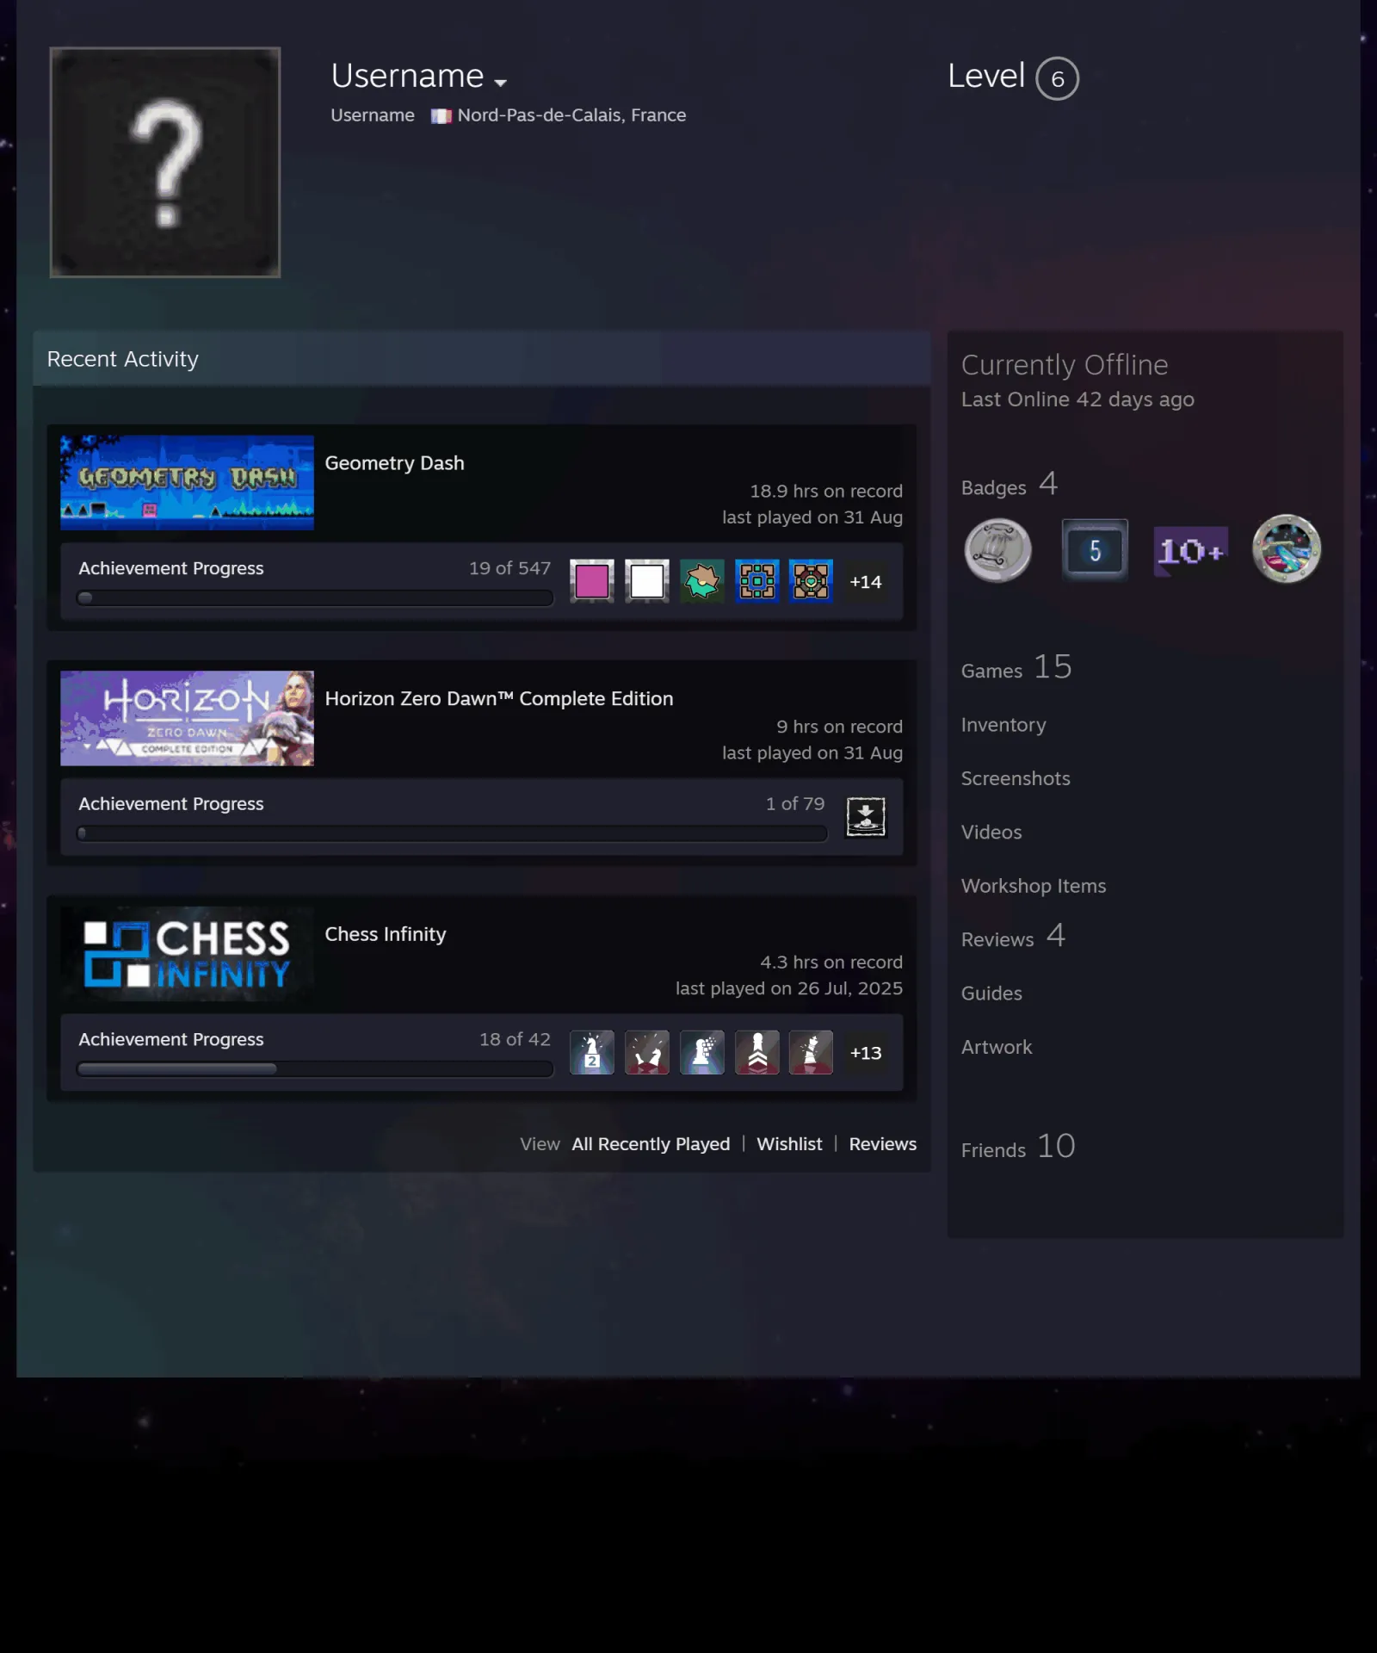The width and height of the screenshot is (1377, 1653).
Task: Select the blue-yellow gear Geometry Dash achievement
Action: point(757,581)
